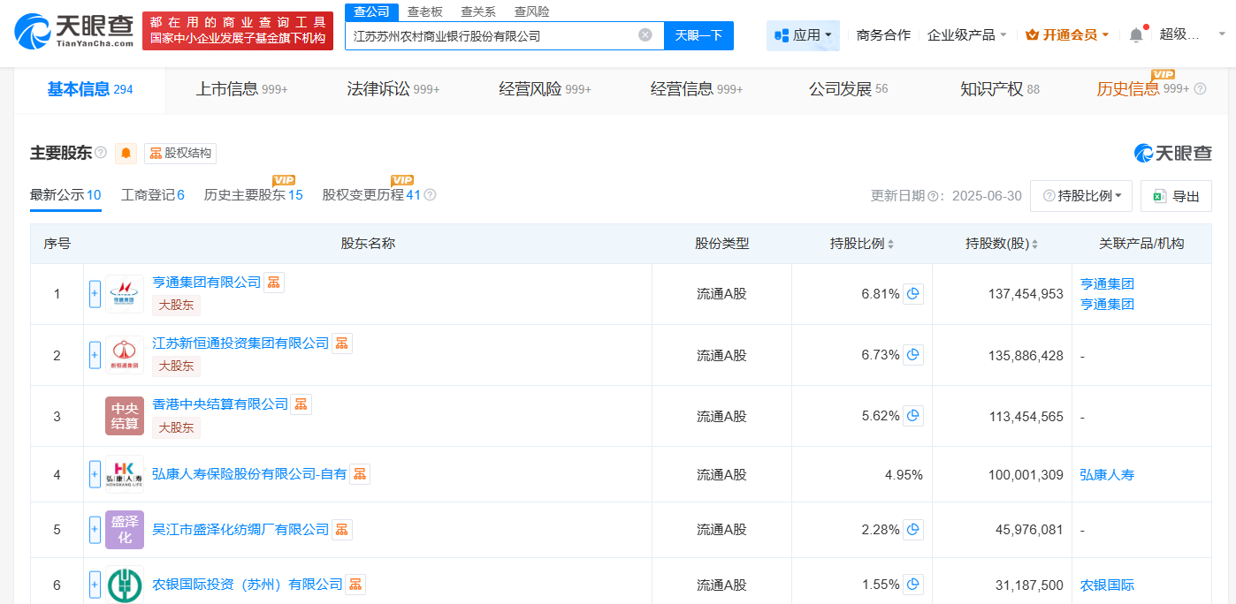
Task: Click pie chart icon for 香港中央结算 row
Action: tap(914, 415)
